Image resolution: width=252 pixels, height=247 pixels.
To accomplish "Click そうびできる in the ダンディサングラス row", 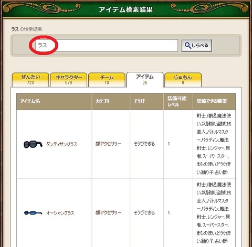I will tap(144, 144).
